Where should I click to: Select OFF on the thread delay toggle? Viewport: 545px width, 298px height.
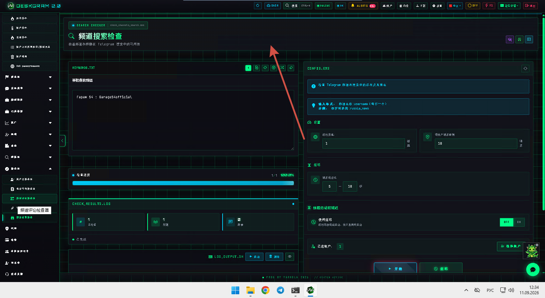[x=506, y=222]
